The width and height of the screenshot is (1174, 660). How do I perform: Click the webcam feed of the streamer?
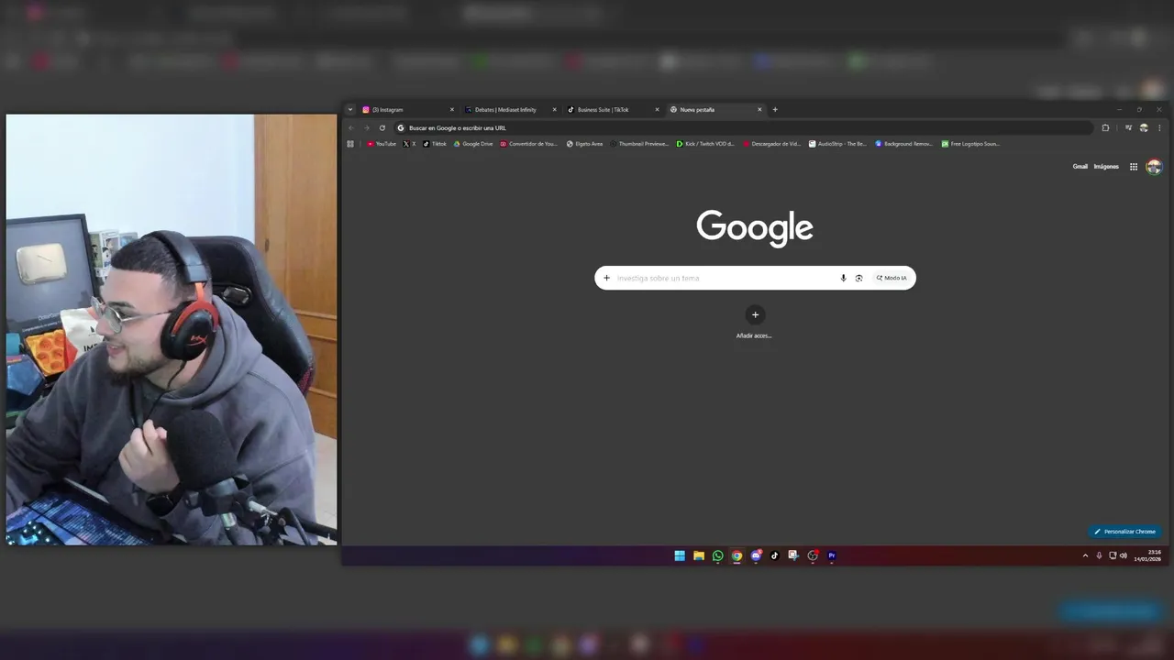[172, 330]
